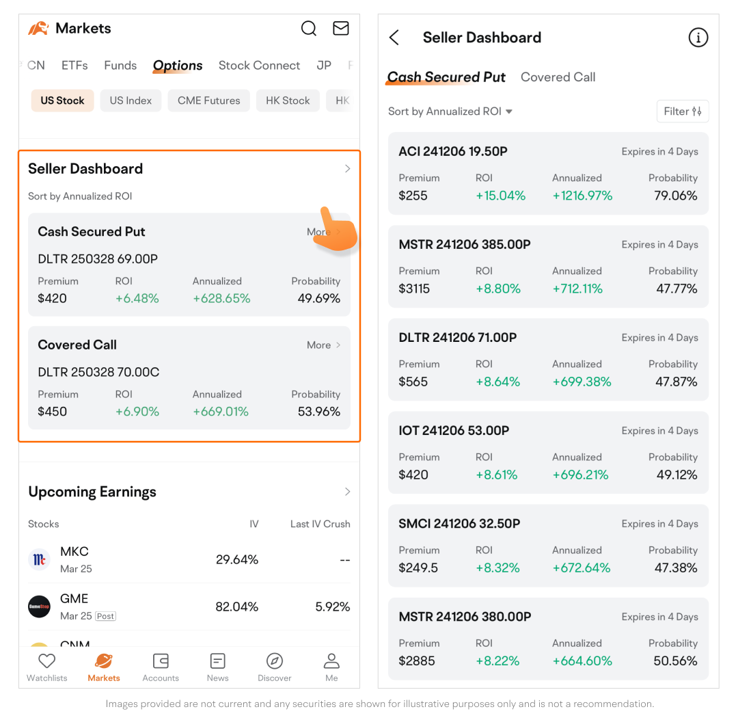738x718 pixels.
Task: Open the Discover compass icon
Action: pos(275,661)
